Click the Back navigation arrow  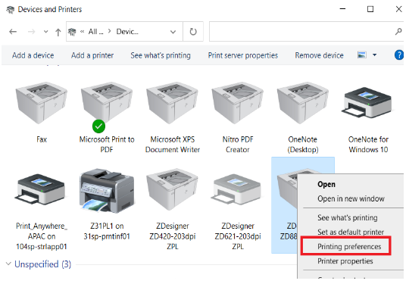pos(13,32)
